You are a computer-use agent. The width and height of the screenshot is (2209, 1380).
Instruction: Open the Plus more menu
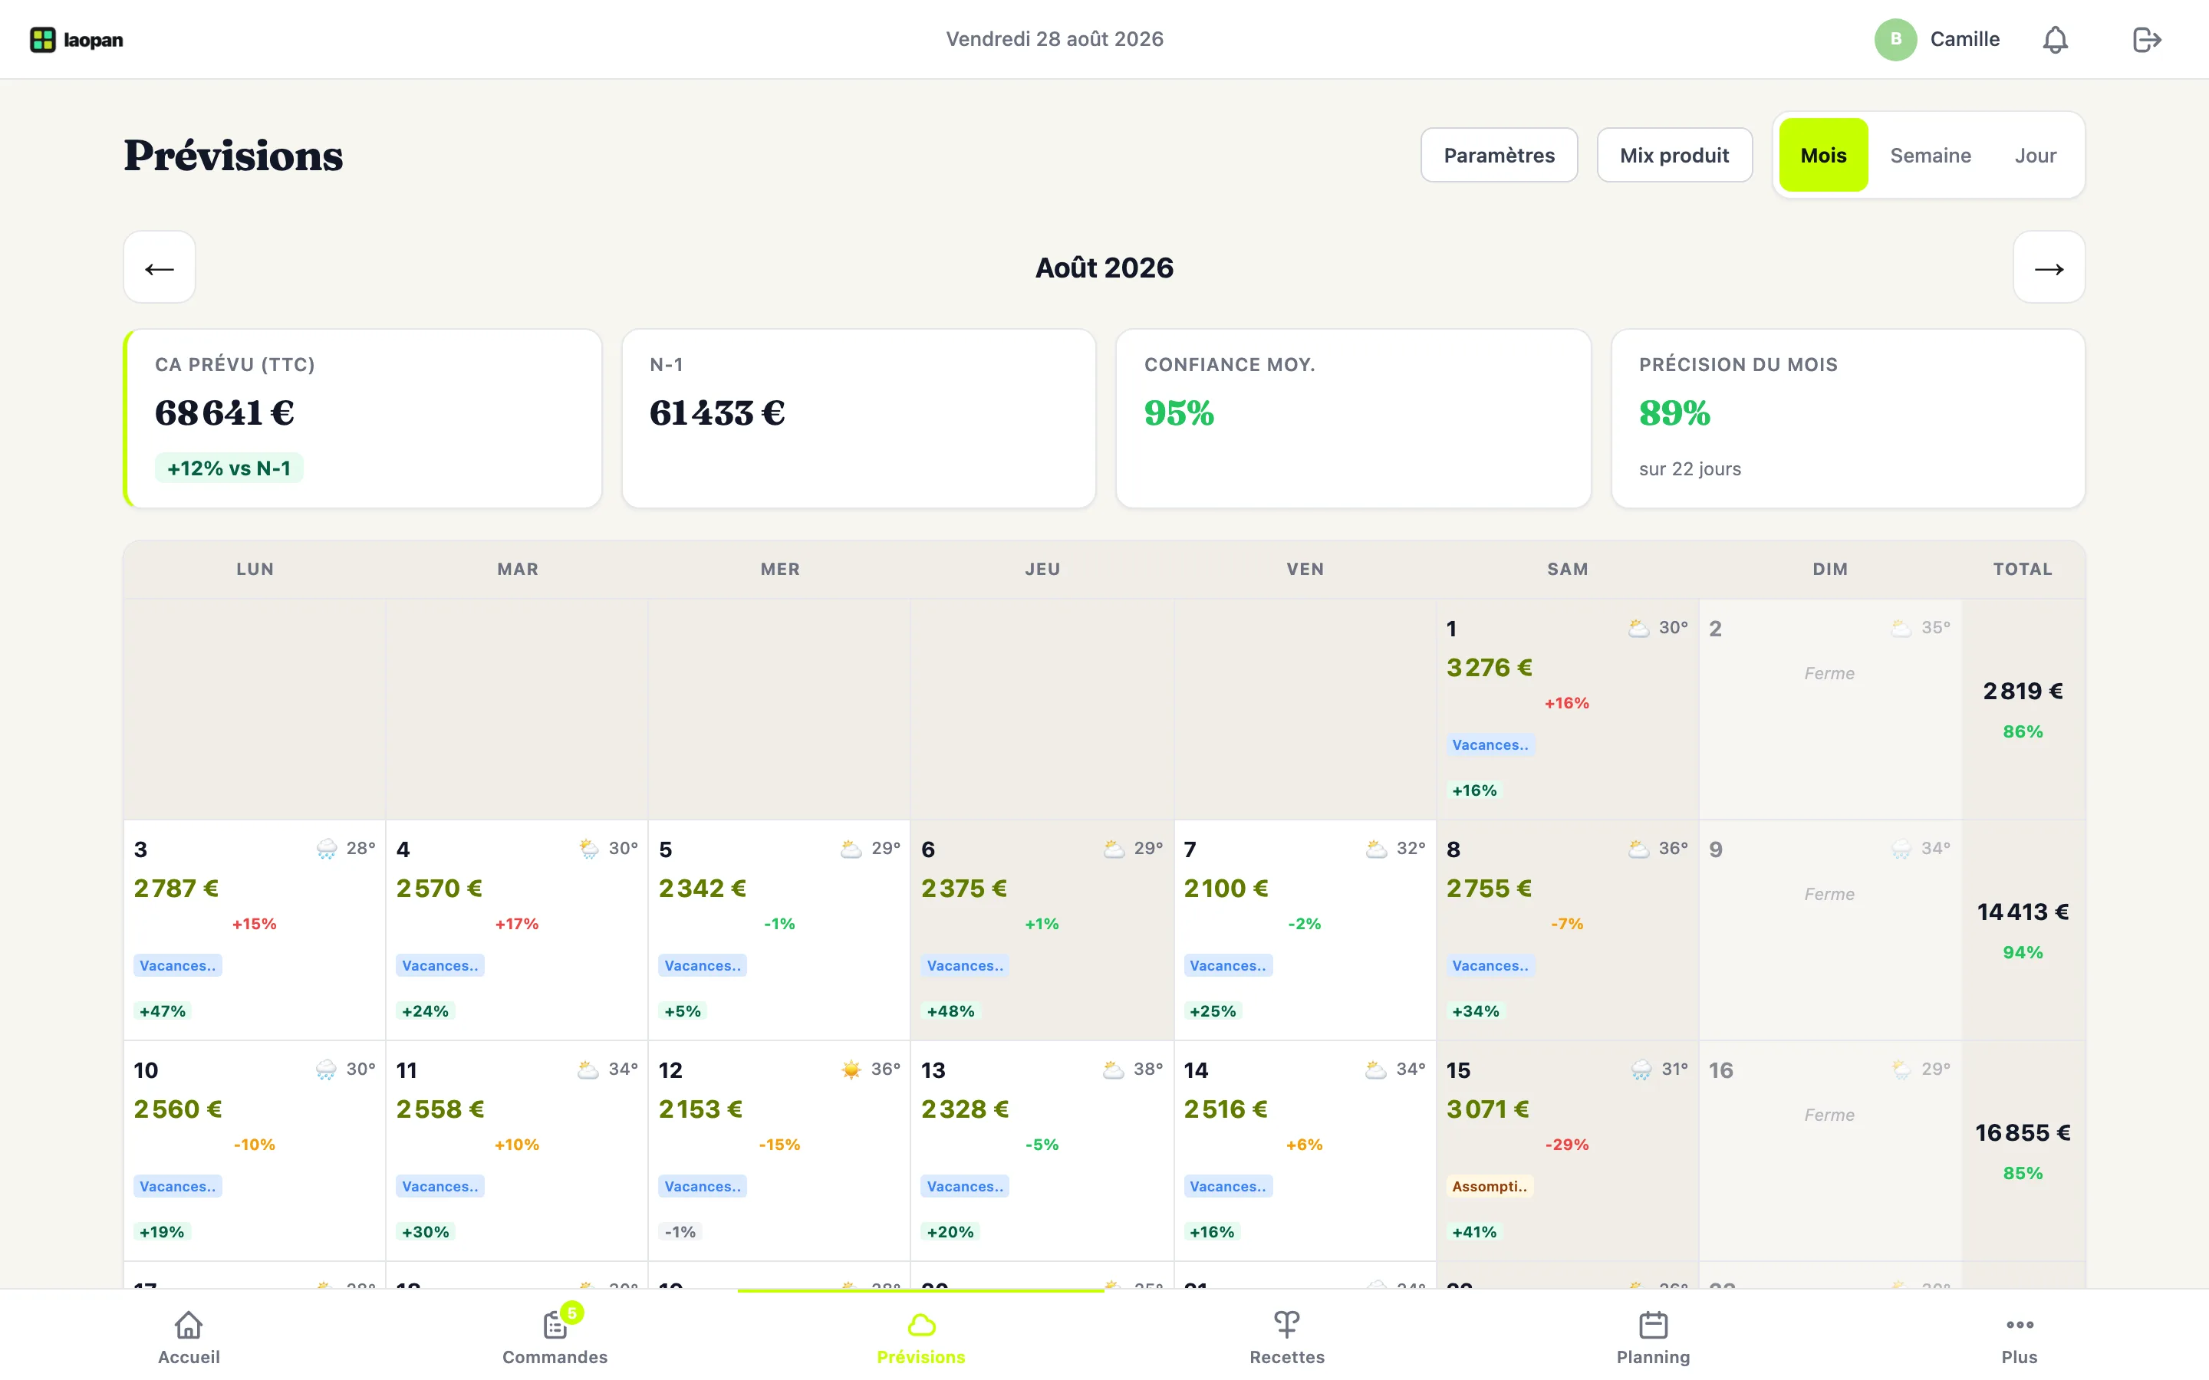click(x=2019, y=1337)
